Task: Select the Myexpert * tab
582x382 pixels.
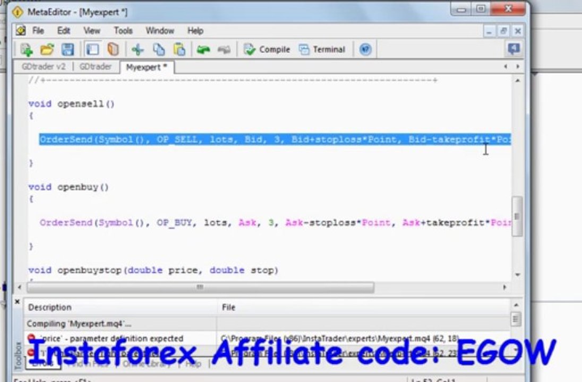Action: pos(147,67)
